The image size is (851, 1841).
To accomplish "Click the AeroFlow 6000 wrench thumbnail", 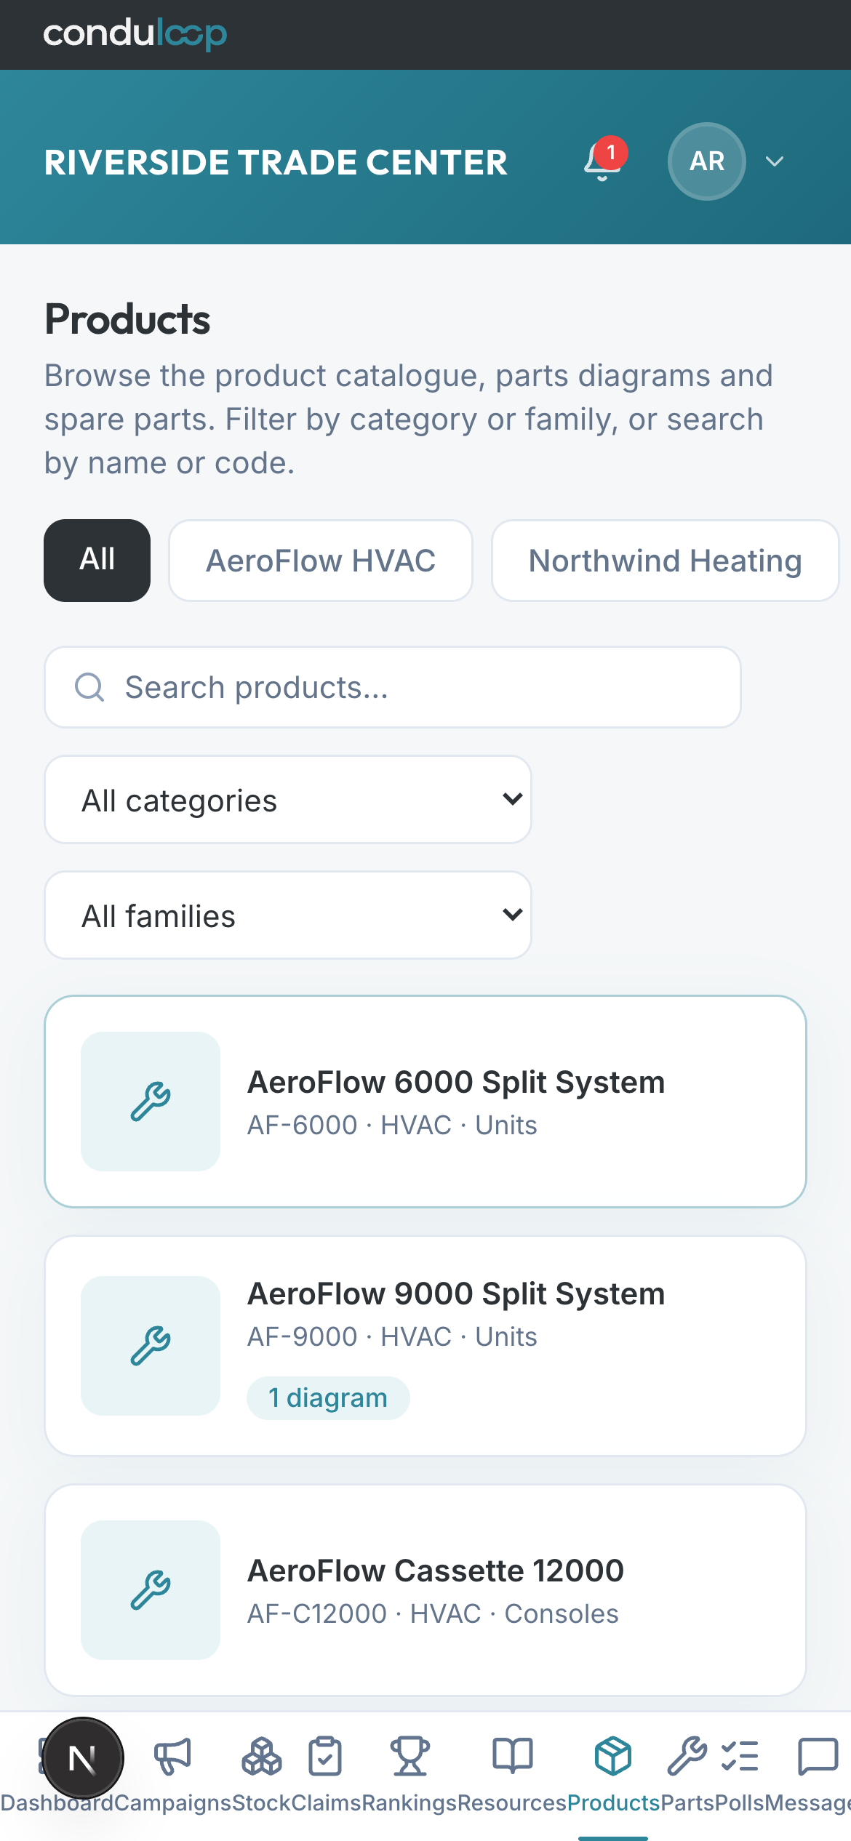I will click(151, 1102).
